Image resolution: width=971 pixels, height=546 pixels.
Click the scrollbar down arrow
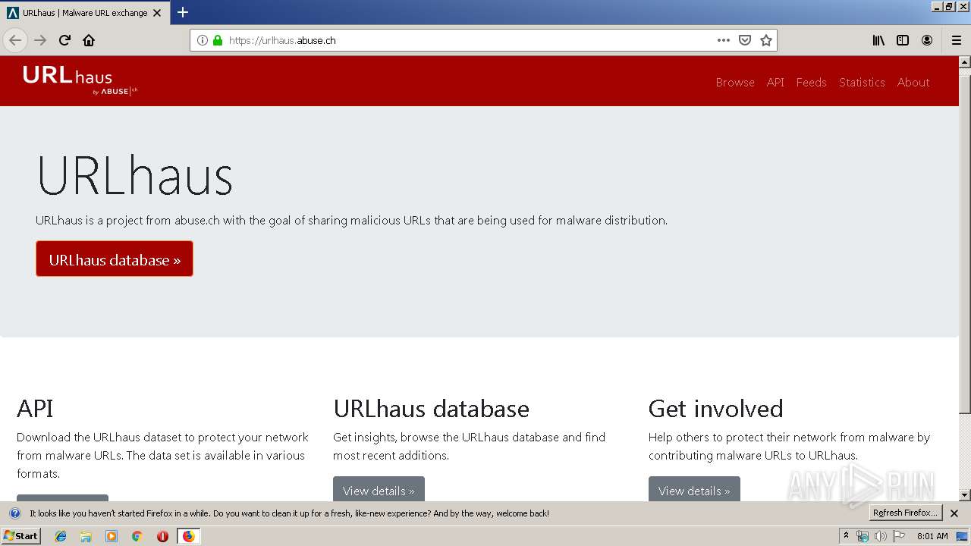coord(964,495)
